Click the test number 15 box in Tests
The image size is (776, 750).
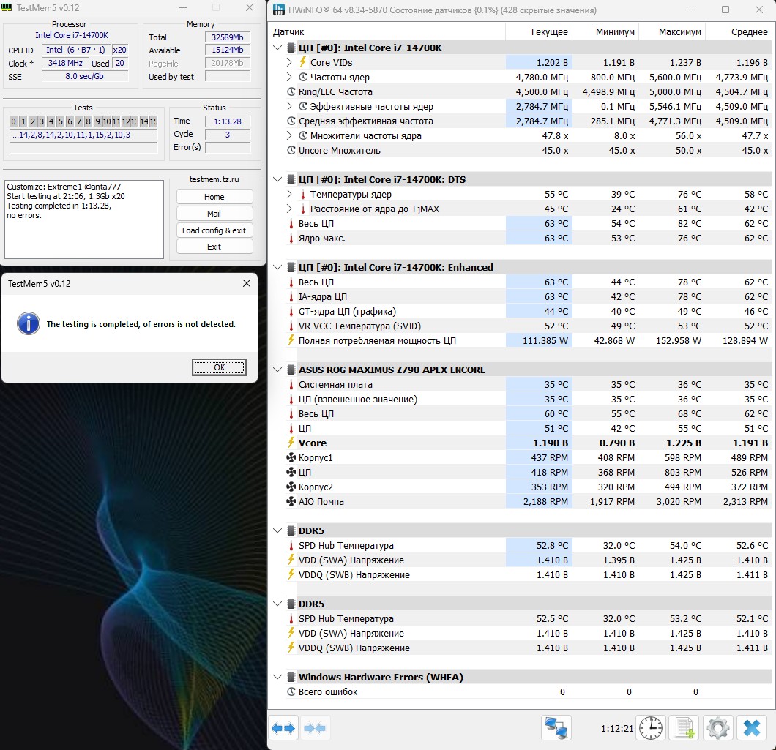click(x=154, y=121)
